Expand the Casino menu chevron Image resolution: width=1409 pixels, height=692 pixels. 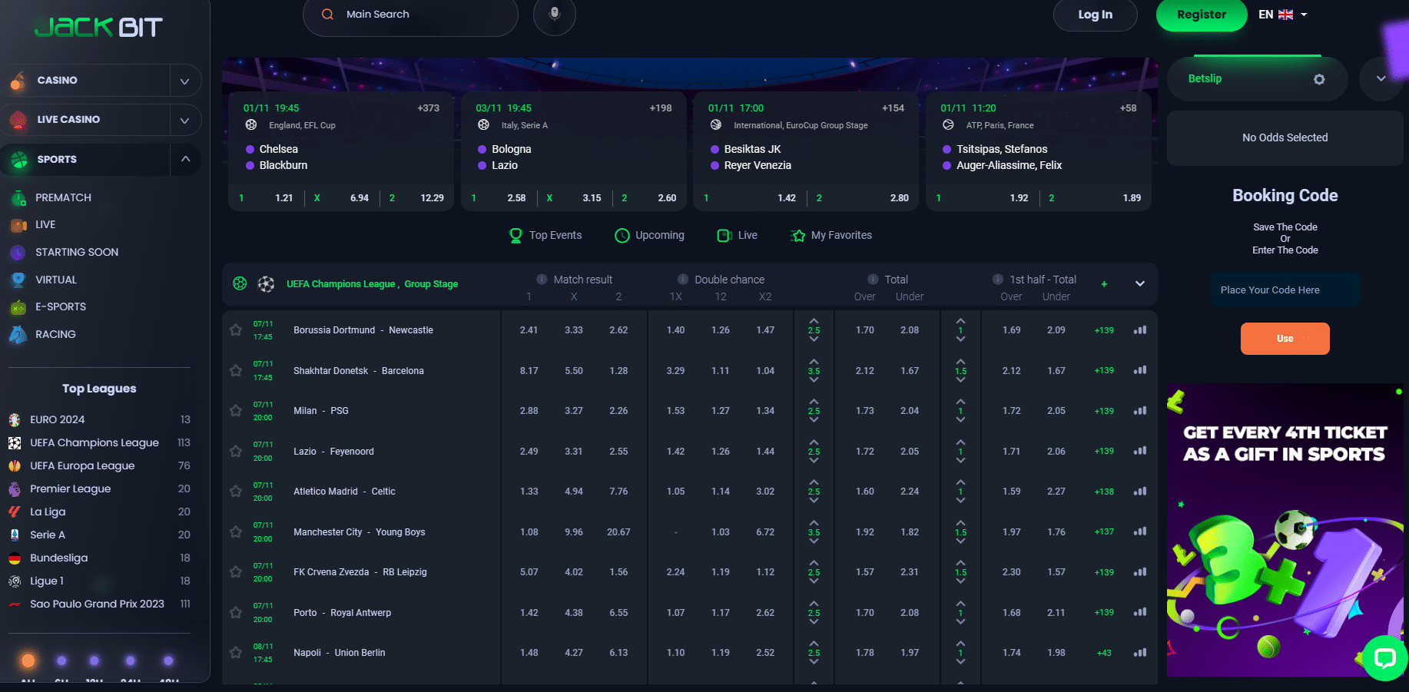pyautogui.click(x=184, y=81)
